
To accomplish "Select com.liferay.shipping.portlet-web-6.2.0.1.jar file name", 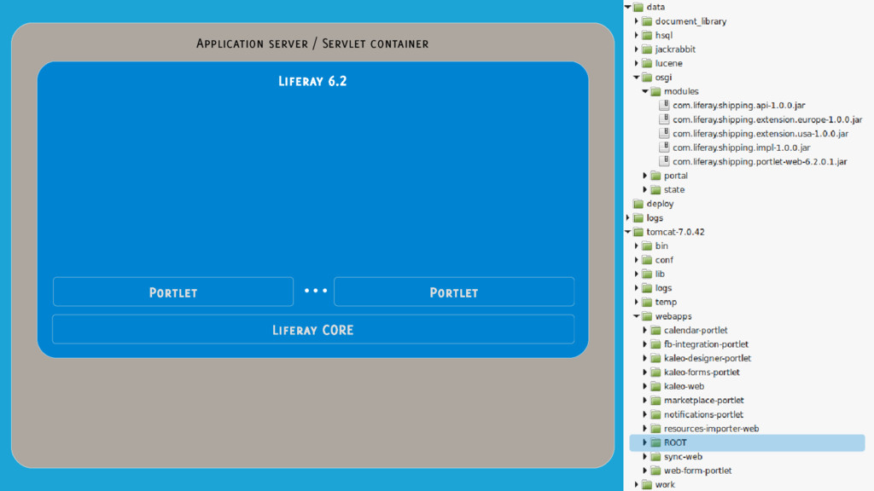I will point(760,161).
